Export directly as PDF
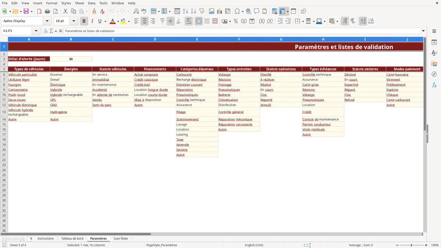The image size is (441, 248). click(39, 11)
